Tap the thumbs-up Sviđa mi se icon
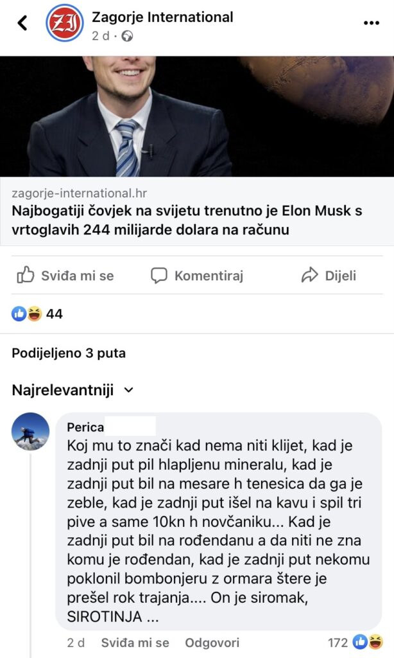394x658 pixels. click(26, 276)
